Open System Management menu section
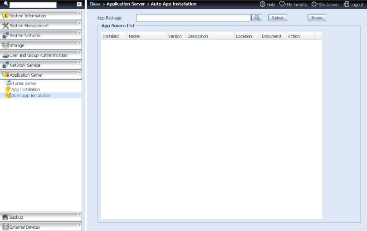The image size is (367, 231). (41, 25)
